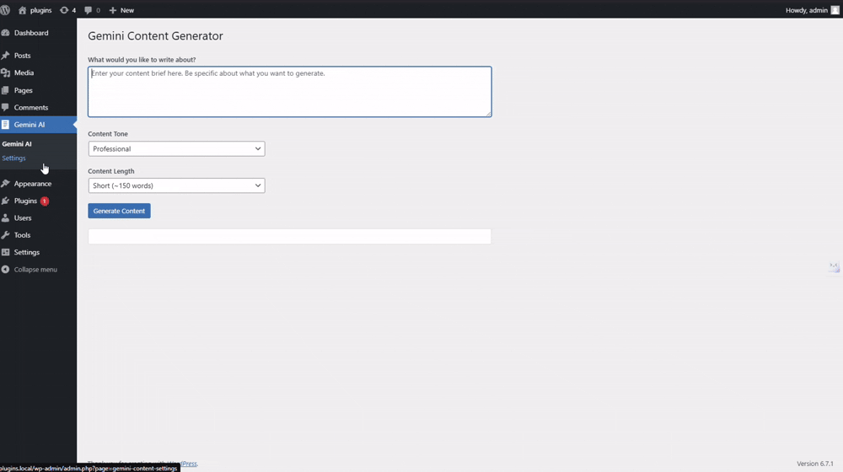Image resolution: width=843 pixels, height=472 pixels.
Task: Click 'What would you like to write about?' label
Action: click(142, 60)
